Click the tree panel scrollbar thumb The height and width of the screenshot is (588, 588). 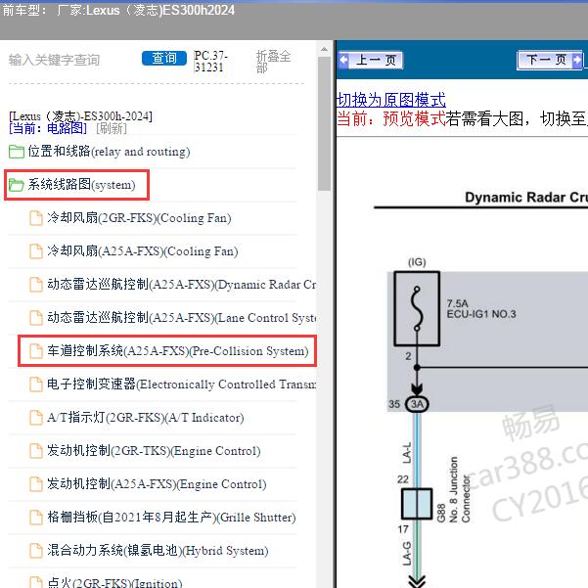point(324,123)
